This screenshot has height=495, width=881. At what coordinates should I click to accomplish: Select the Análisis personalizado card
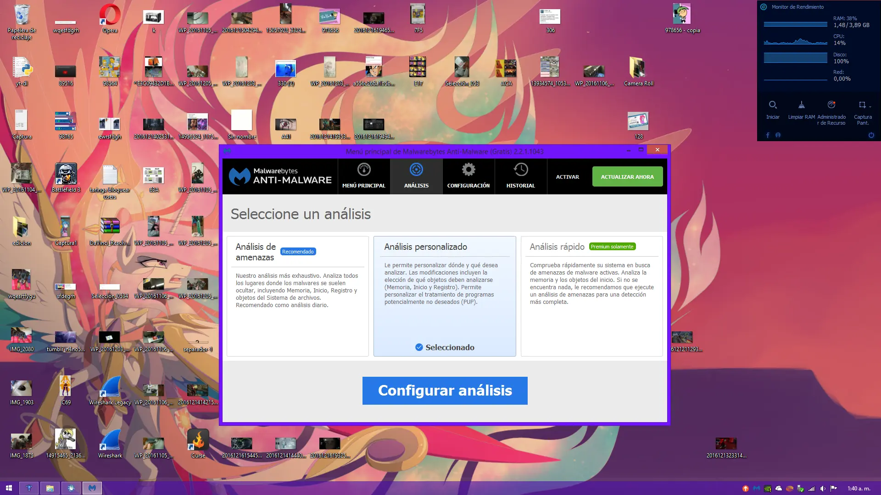[445, 296]
